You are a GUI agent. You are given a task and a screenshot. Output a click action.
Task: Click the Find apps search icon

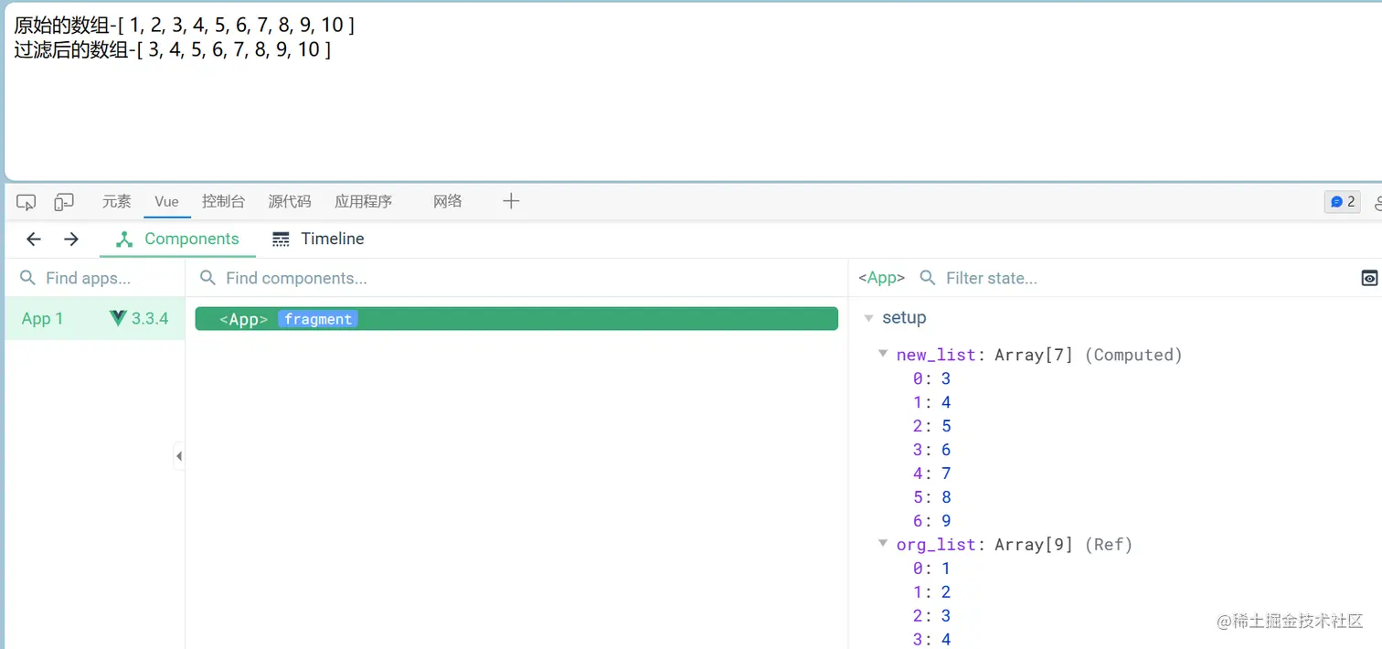point(27,278)
